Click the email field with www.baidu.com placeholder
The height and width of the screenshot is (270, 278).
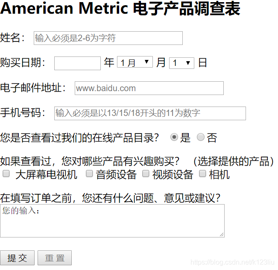coord(149,88)
